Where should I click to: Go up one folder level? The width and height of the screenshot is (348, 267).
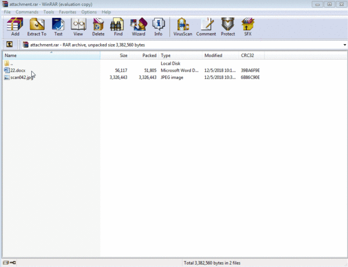pos(9,45)
